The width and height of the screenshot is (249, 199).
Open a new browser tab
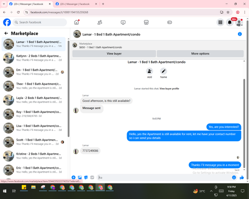pyautogui.click(x=103, y=4)
